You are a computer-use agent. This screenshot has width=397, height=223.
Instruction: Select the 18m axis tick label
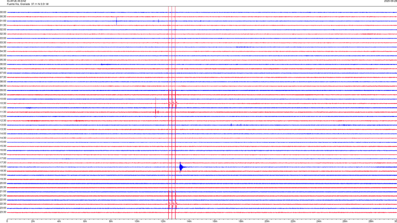click(x=241, y=221)
